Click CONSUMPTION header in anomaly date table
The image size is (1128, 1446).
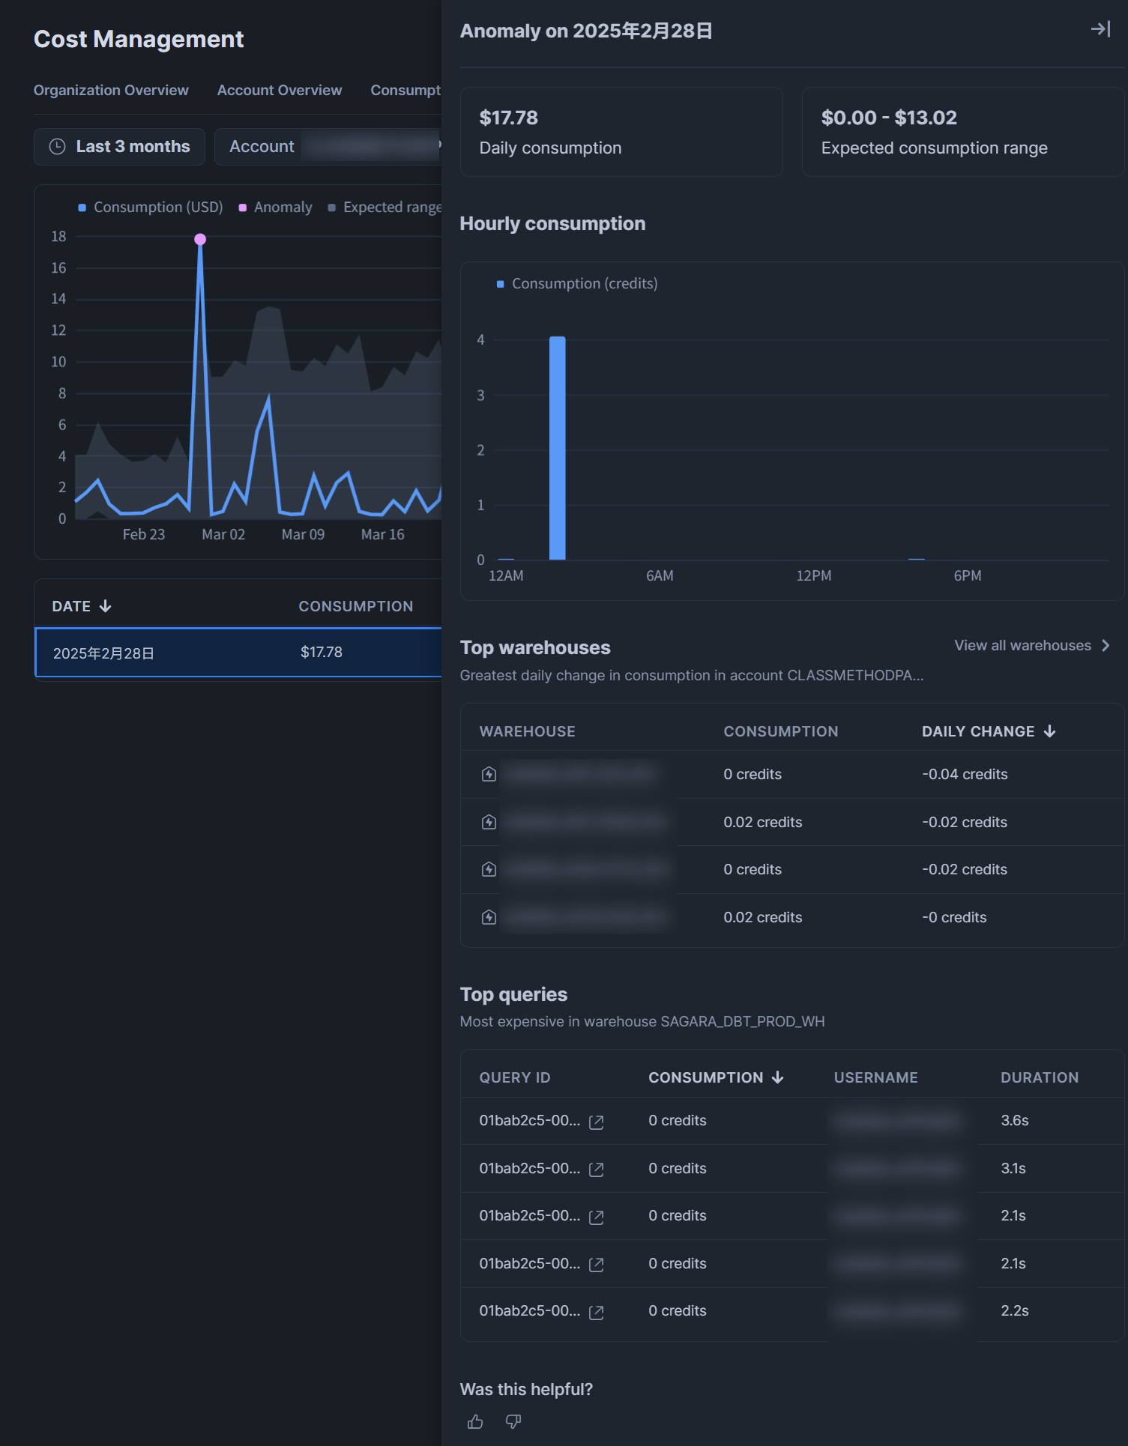click(x=356, y=606)
